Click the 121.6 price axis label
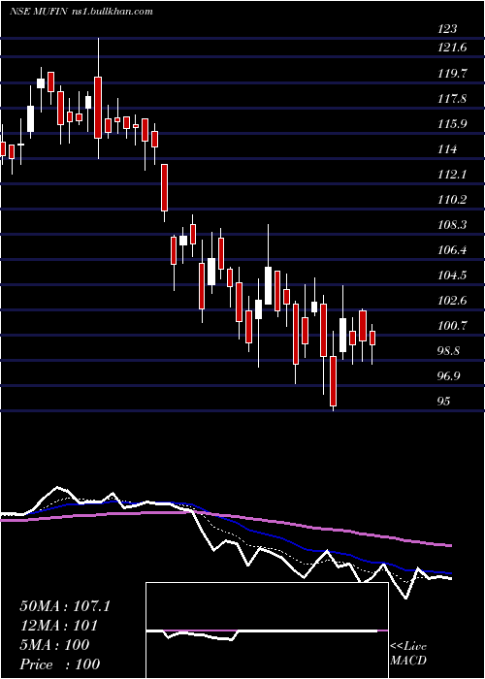The width and height of the screenshot is (485, 679). click(x=452, y=48)
